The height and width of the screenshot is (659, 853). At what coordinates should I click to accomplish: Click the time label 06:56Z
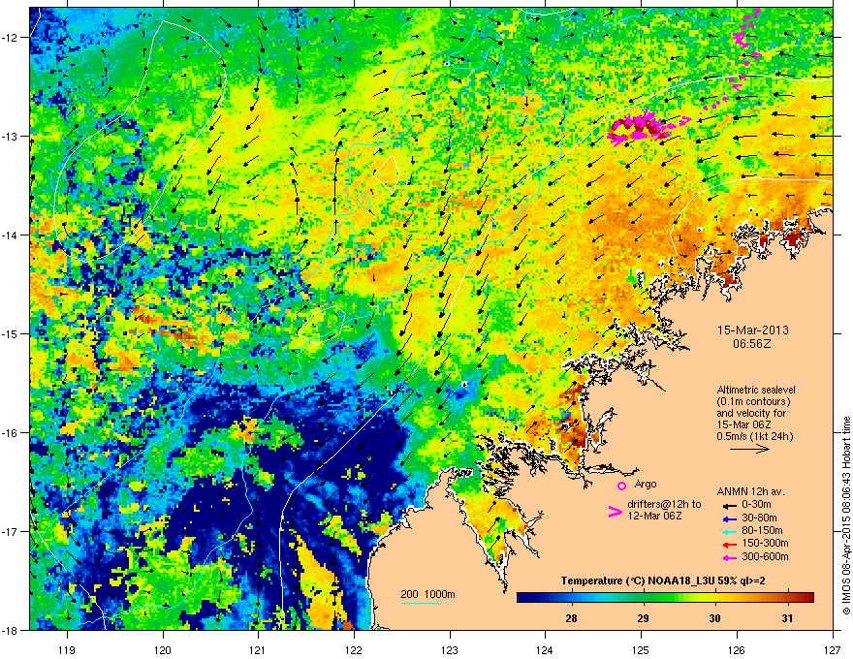click(x=752, y=344)
